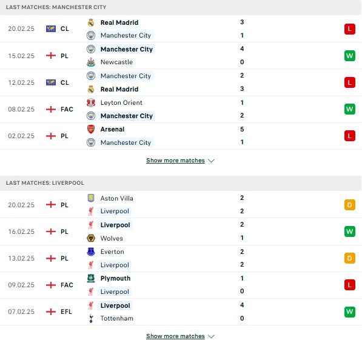The height and width of the screenshot is (346, 362).
Task: Click the EFL label on 07.02.25 match
Action: (66, 311)
